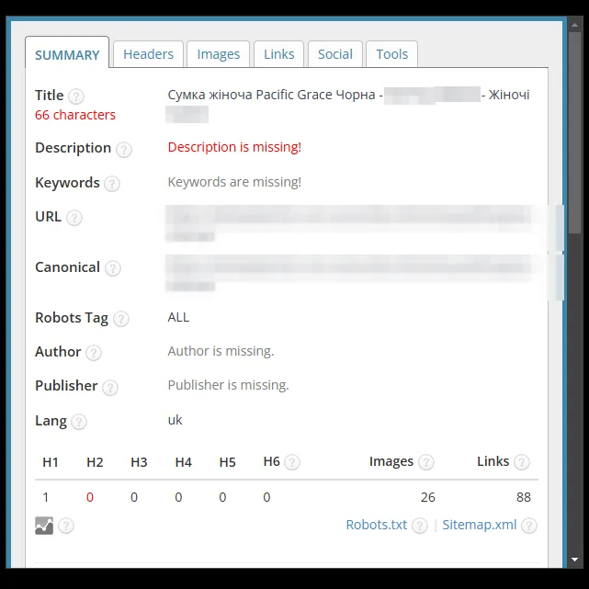Click the Links column header label

pos(493,461)
